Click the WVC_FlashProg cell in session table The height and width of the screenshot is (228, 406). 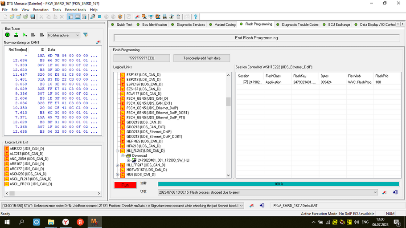click(x=359, y=82)
